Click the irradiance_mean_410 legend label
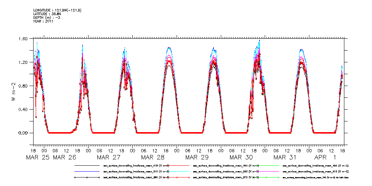Viewport: 372px width, 186px height. tap(136, 166)
